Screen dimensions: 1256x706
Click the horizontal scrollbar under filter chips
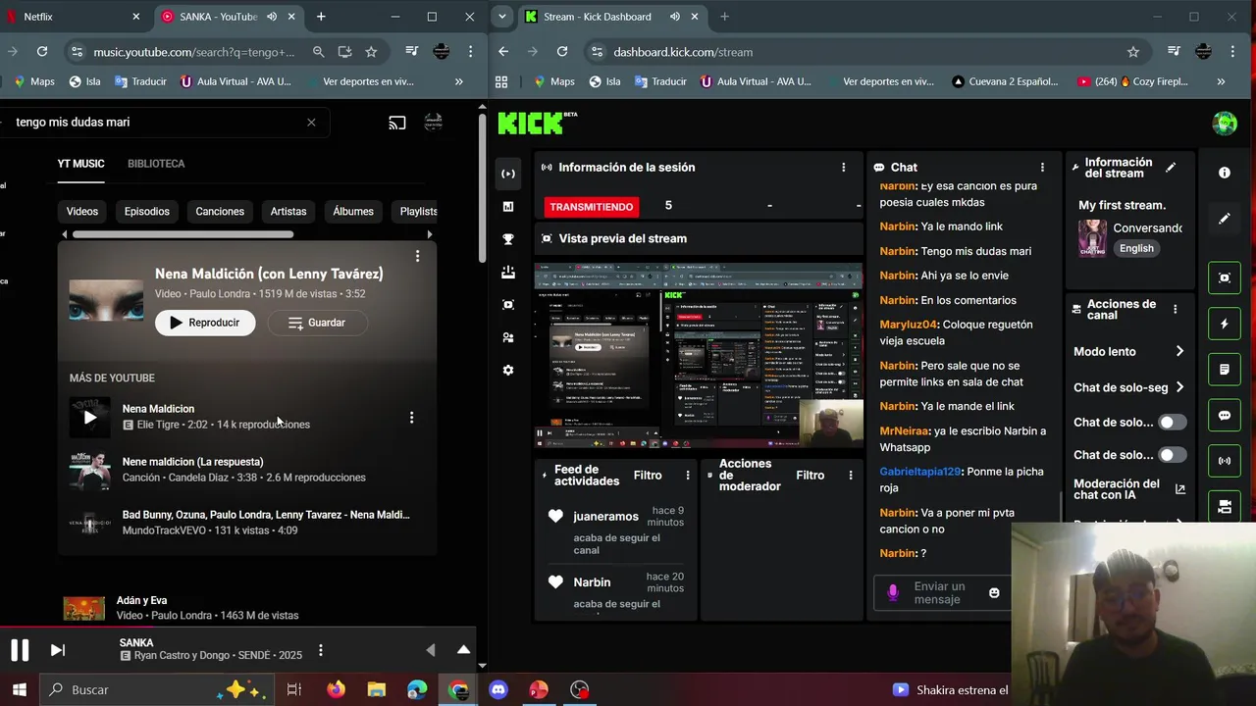pos(183,234)
